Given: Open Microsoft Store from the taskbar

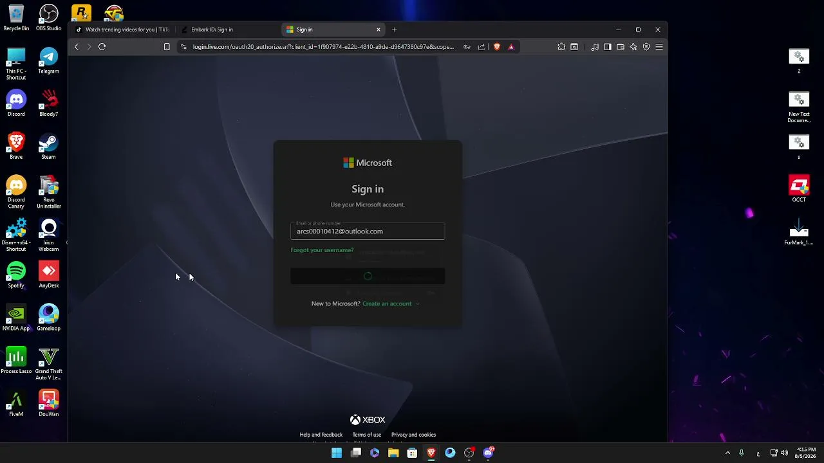Looking at the screenshot, I should [x=412, y=453].
